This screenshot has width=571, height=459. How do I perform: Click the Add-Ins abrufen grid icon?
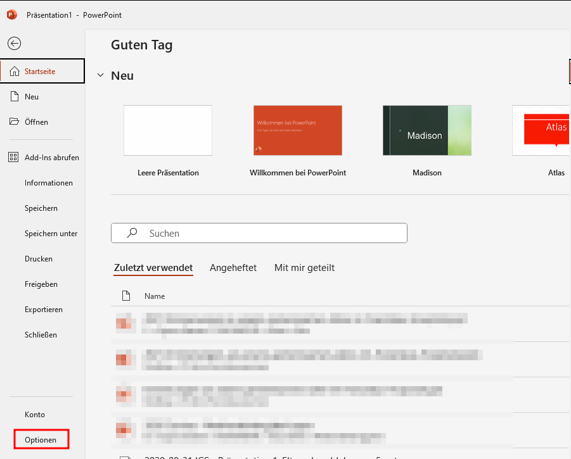tap(14, 158)
